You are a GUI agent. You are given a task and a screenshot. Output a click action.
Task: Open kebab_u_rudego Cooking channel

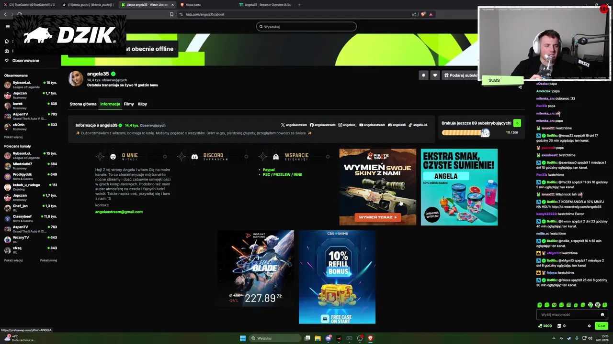(31, 187)
